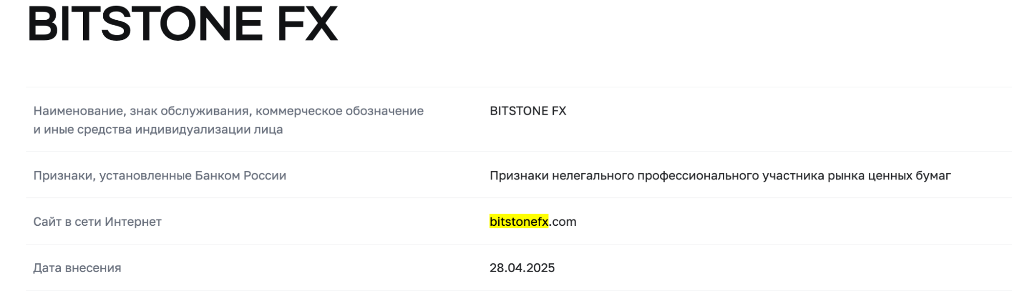Click the label line starting with Наименование
The width and height of the screenshot is (1012, 297).
[228, 111]
